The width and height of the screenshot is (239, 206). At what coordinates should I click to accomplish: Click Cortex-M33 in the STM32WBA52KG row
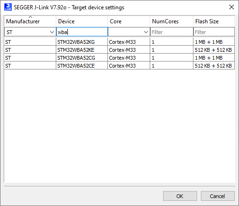click(x=129, y=42)
